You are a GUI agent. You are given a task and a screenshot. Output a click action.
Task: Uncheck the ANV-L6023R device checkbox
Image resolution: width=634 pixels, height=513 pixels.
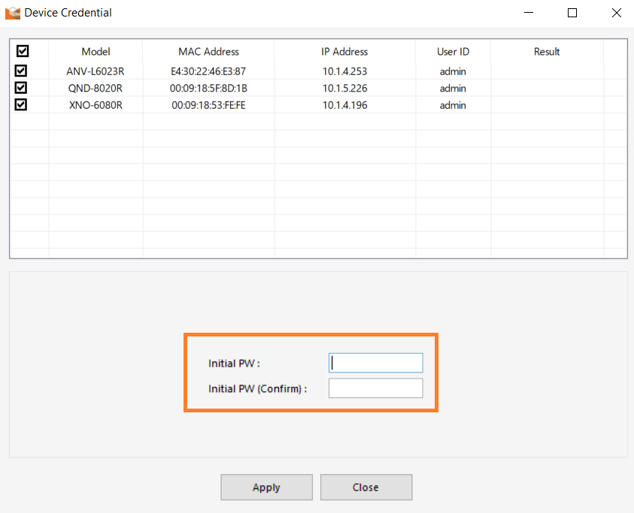pyautogui.click(x=22, y=70)
